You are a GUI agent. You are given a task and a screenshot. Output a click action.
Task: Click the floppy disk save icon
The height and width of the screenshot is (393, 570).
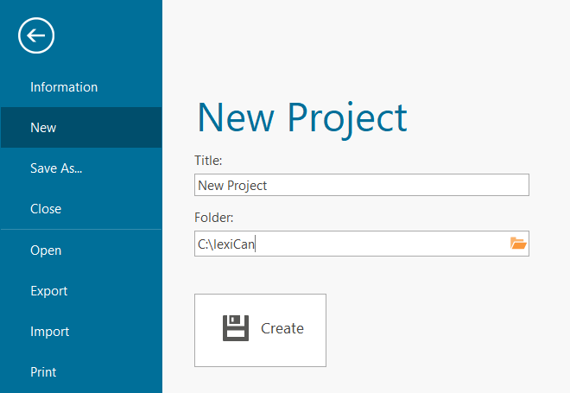point(236,328)
